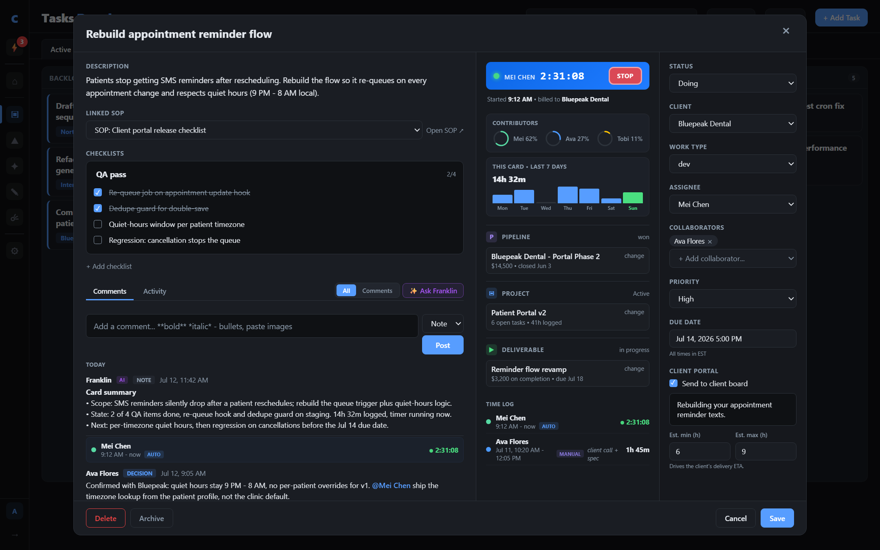Edit the client portal message text
The image size is (880, 550).
[733, 409]
